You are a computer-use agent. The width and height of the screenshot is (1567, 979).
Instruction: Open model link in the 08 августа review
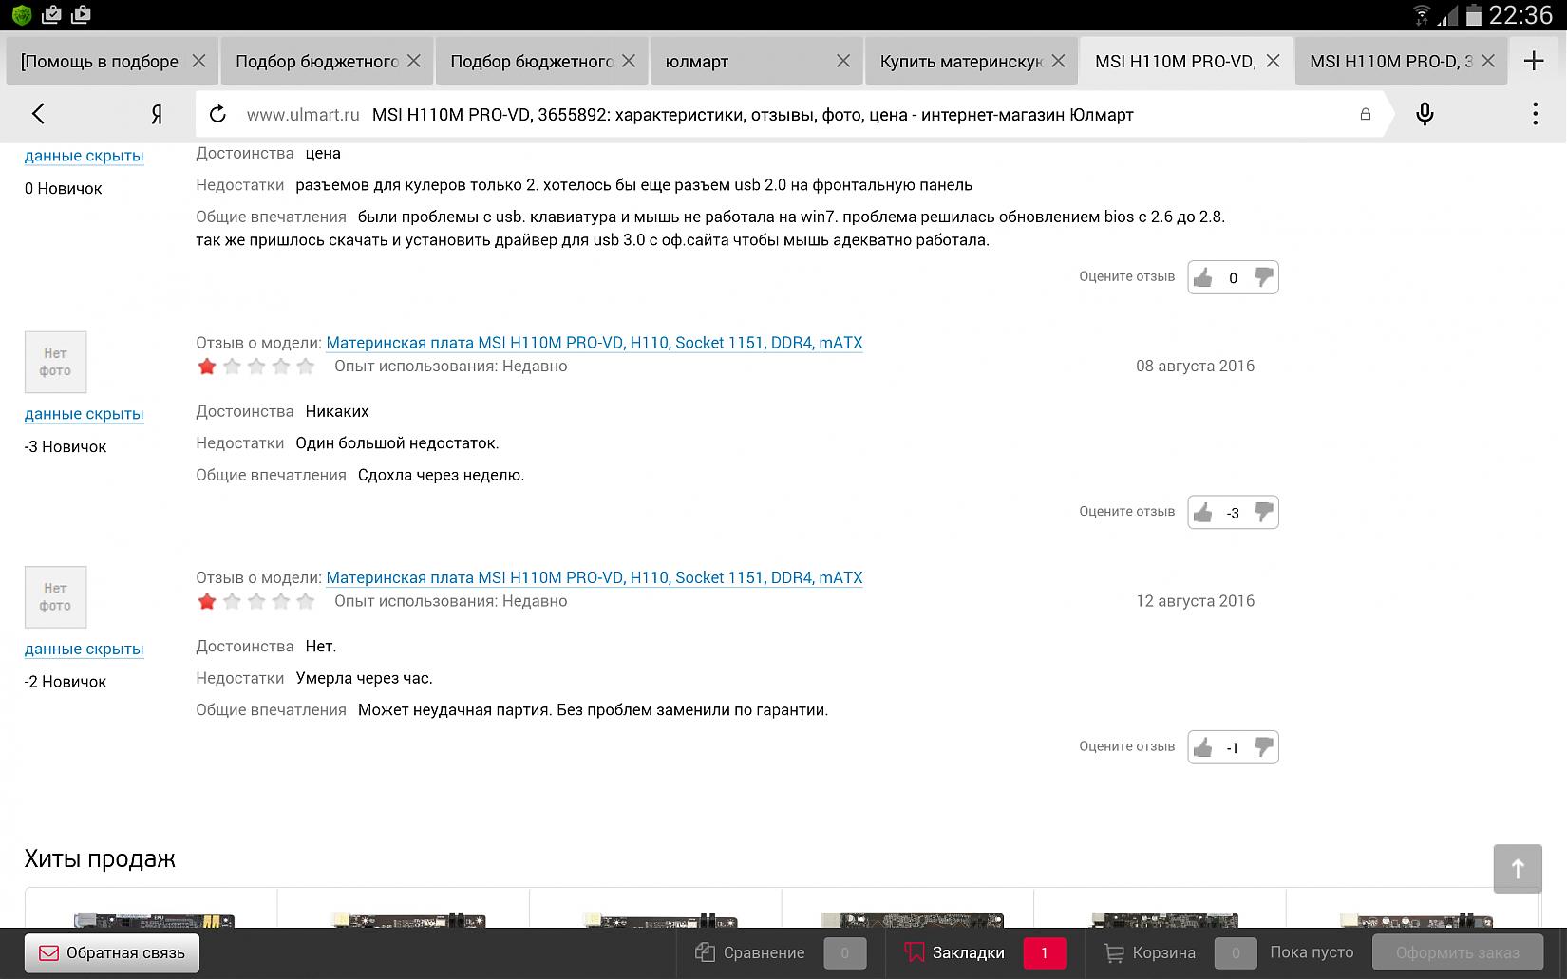(595, 343)
